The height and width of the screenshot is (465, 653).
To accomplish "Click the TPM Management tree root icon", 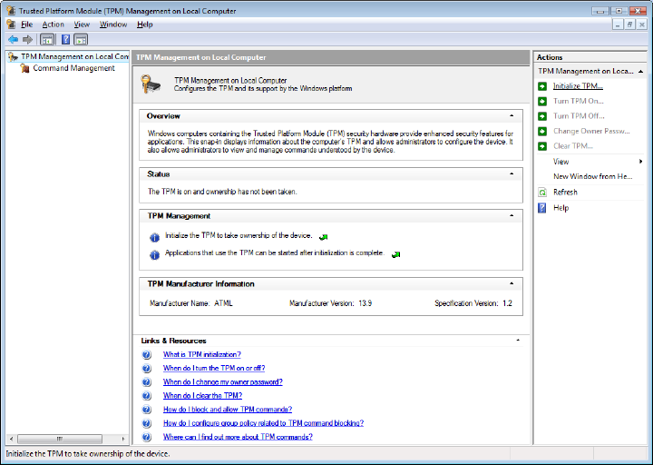I will pos(13,56).
